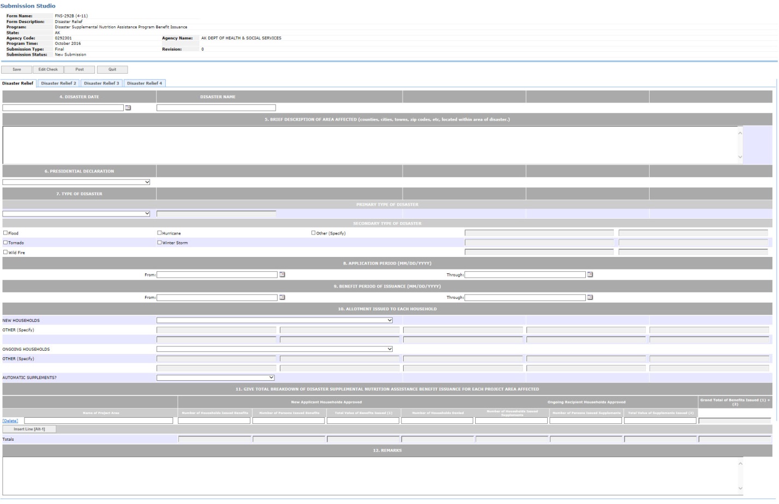
Task: Switch to the Disaster Relief 4 tab
Action: (x=145, y=83)
